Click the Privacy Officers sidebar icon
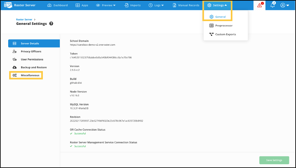 [x=14, y=52]
